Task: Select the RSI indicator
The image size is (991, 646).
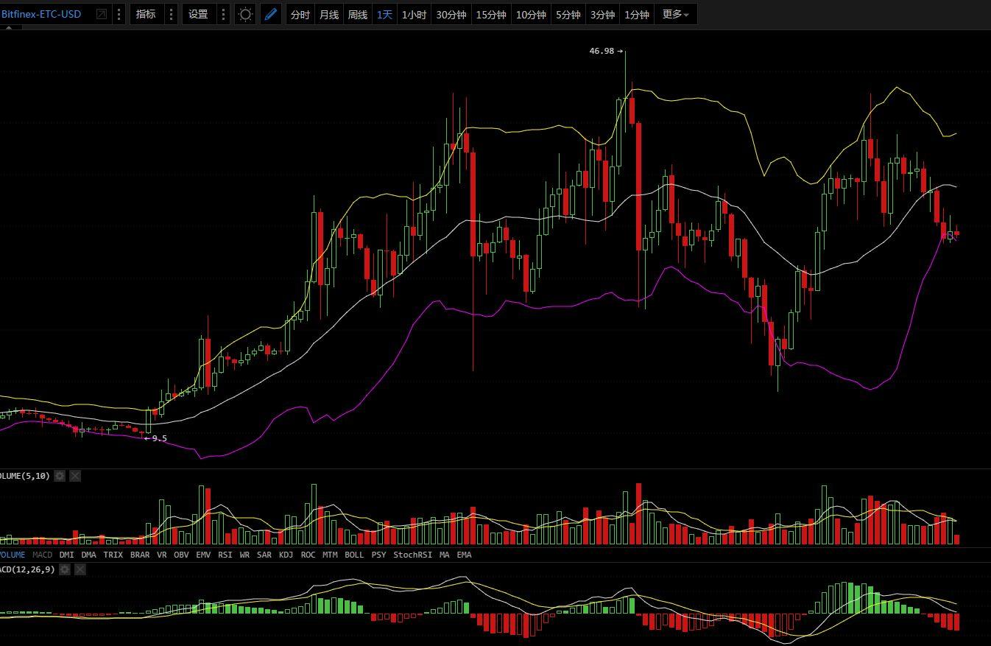Action: 225,555
